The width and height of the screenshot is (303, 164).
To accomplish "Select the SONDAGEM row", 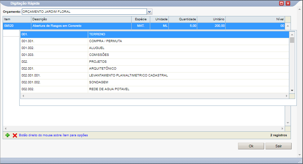I will [155, 82].
